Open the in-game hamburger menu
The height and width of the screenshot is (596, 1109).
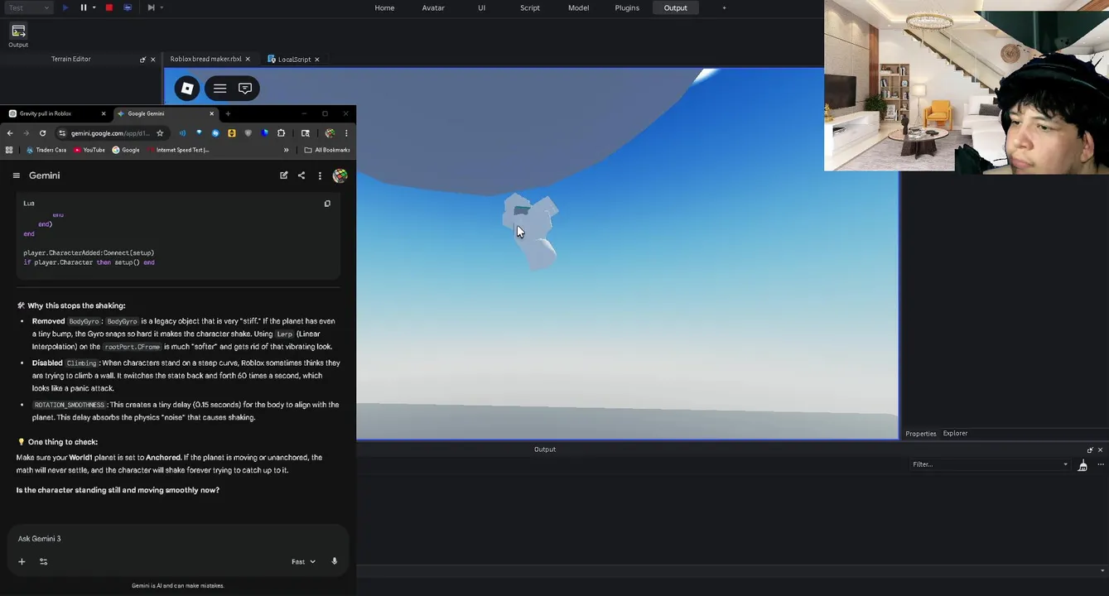[x=219, y=89]
